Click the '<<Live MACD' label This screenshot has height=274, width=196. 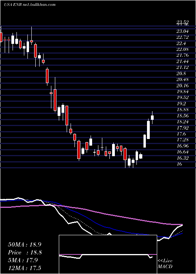point(165,264)
